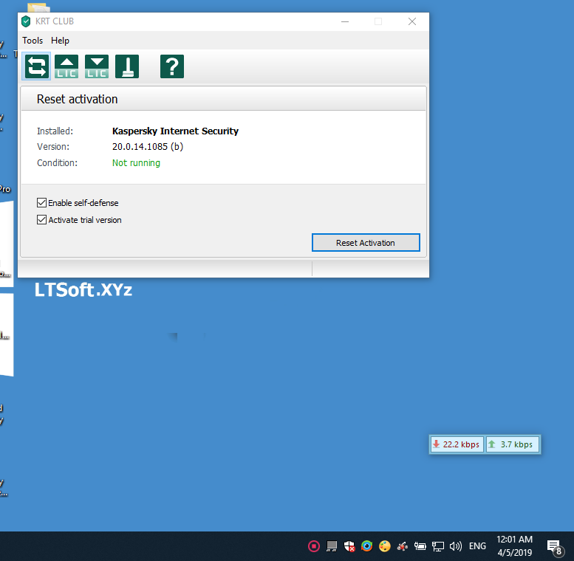This screenshot has height=561, width=574.
Task: Click the 3.7 kbps upload speed indicator
Action: click(x=512, y=444)
